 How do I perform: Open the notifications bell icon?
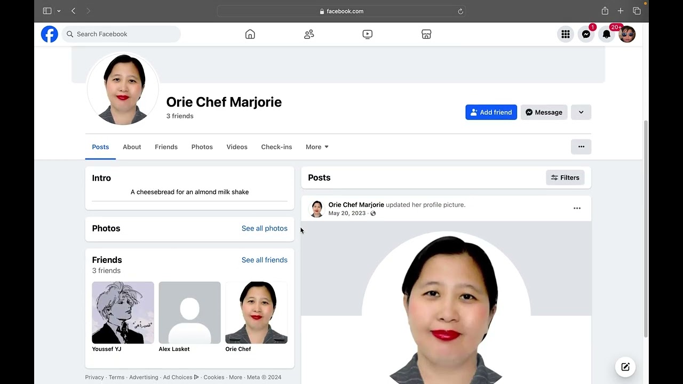tap(607, 34)
